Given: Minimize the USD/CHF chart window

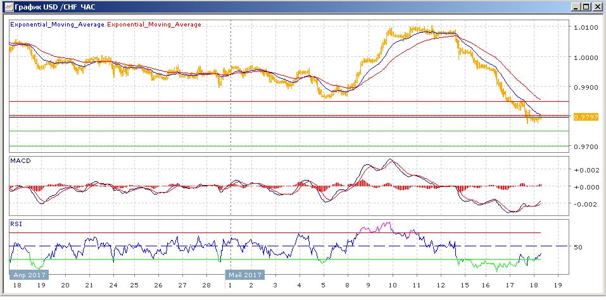Looking at the screenshot, I should [577, 7].
